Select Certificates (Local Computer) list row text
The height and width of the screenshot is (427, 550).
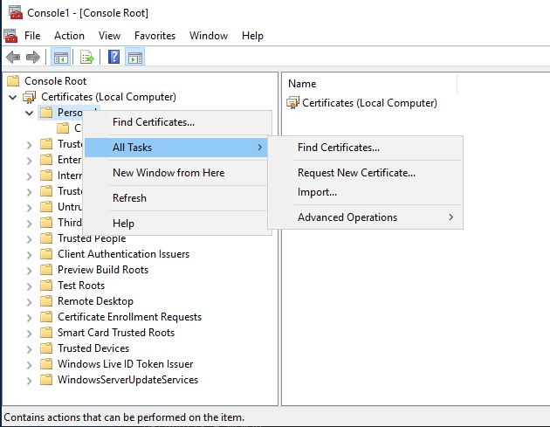[x=369, y=103]
